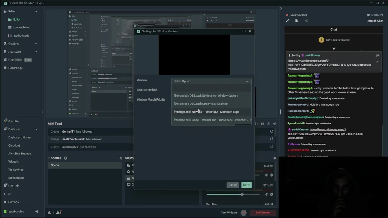The width and height of the screenshot is (388, 218).
Task: Open settings gear for -14.3 dB source
Action: [x=272, y=175]
